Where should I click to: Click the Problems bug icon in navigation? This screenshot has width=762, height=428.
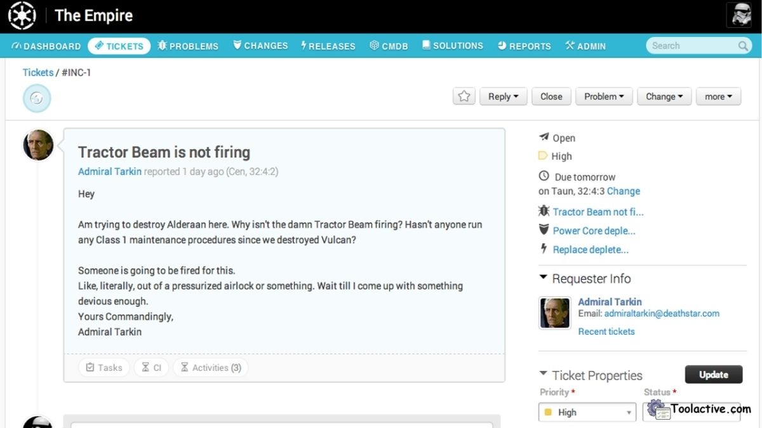pos(162,45)
